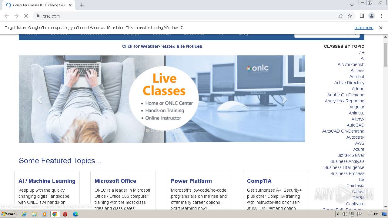The width and height of the screenshot is (388, 218).
Task: Share this page icon in address bar
Action: click(340, 16)
